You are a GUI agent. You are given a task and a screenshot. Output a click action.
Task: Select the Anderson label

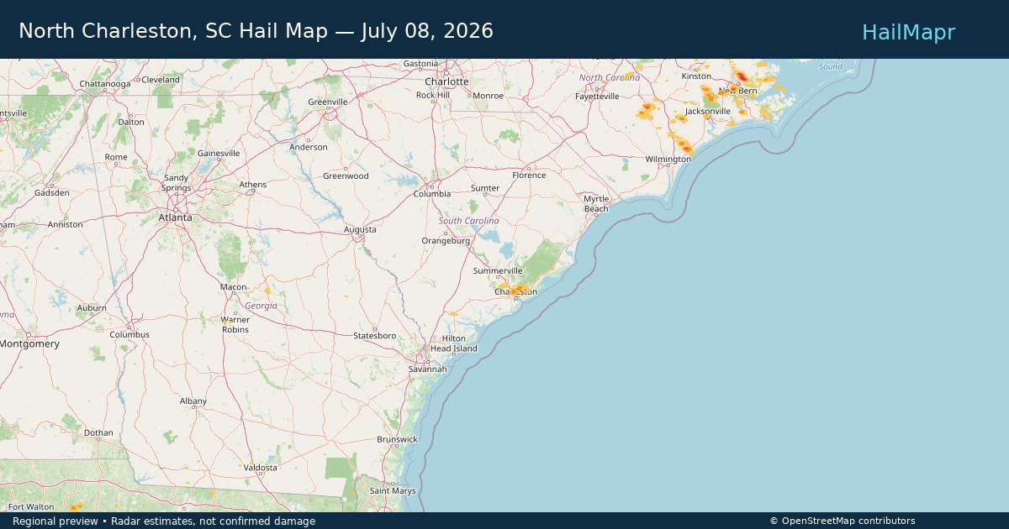coord(309,147)
